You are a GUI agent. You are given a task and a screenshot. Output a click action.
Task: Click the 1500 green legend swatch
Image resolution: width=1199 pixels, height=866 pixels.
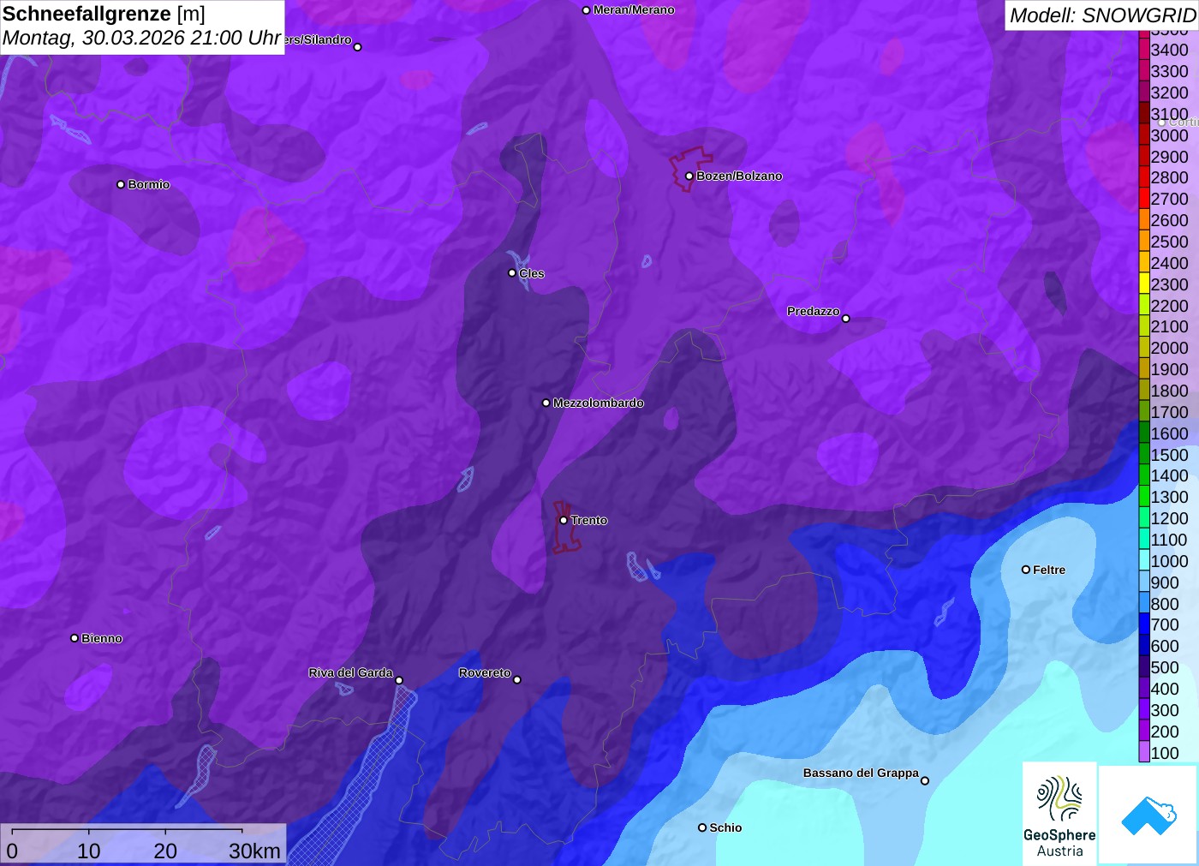[x=1144, y=455]
